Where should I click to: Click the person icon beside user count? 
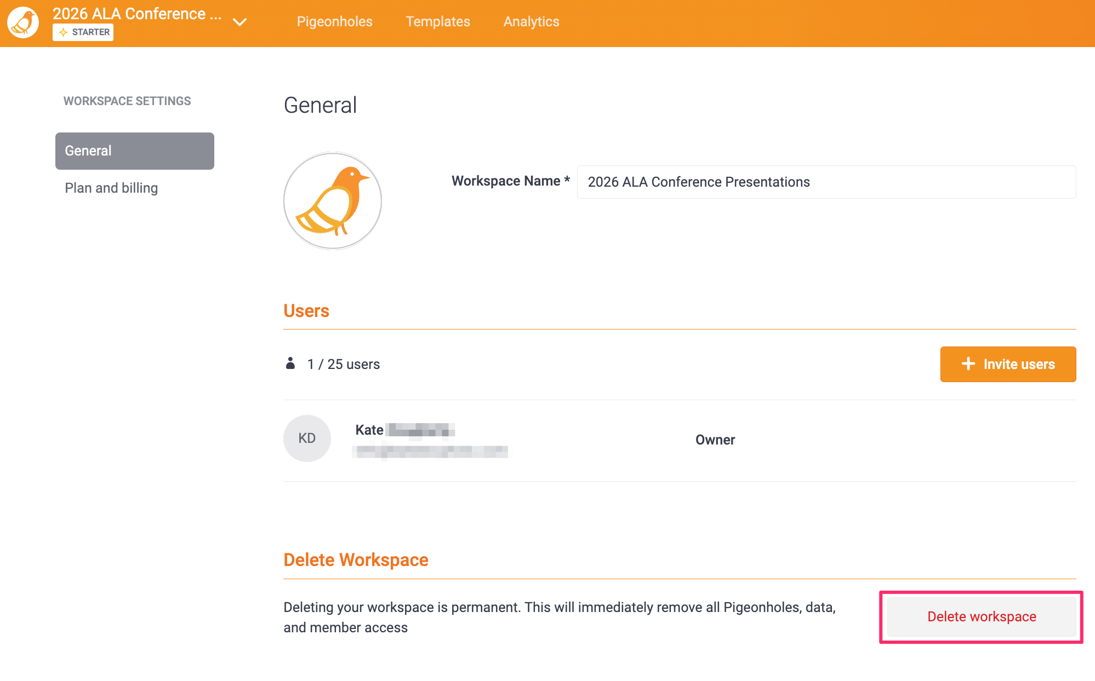pyautogui.click(x=290, y=363)
